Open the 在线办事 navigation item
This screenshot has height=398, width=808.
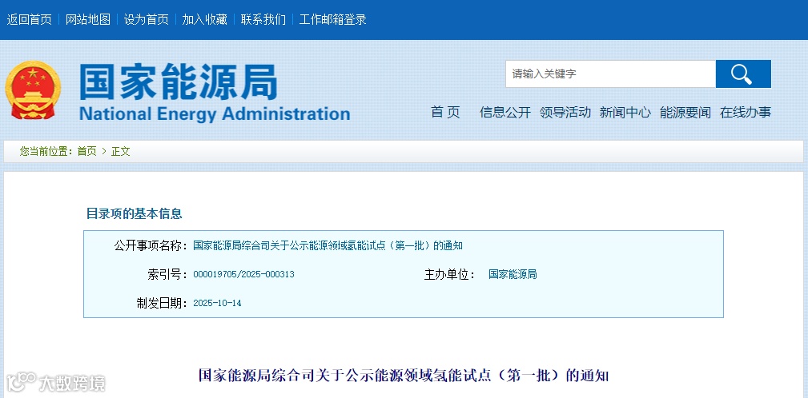point(746,112)
